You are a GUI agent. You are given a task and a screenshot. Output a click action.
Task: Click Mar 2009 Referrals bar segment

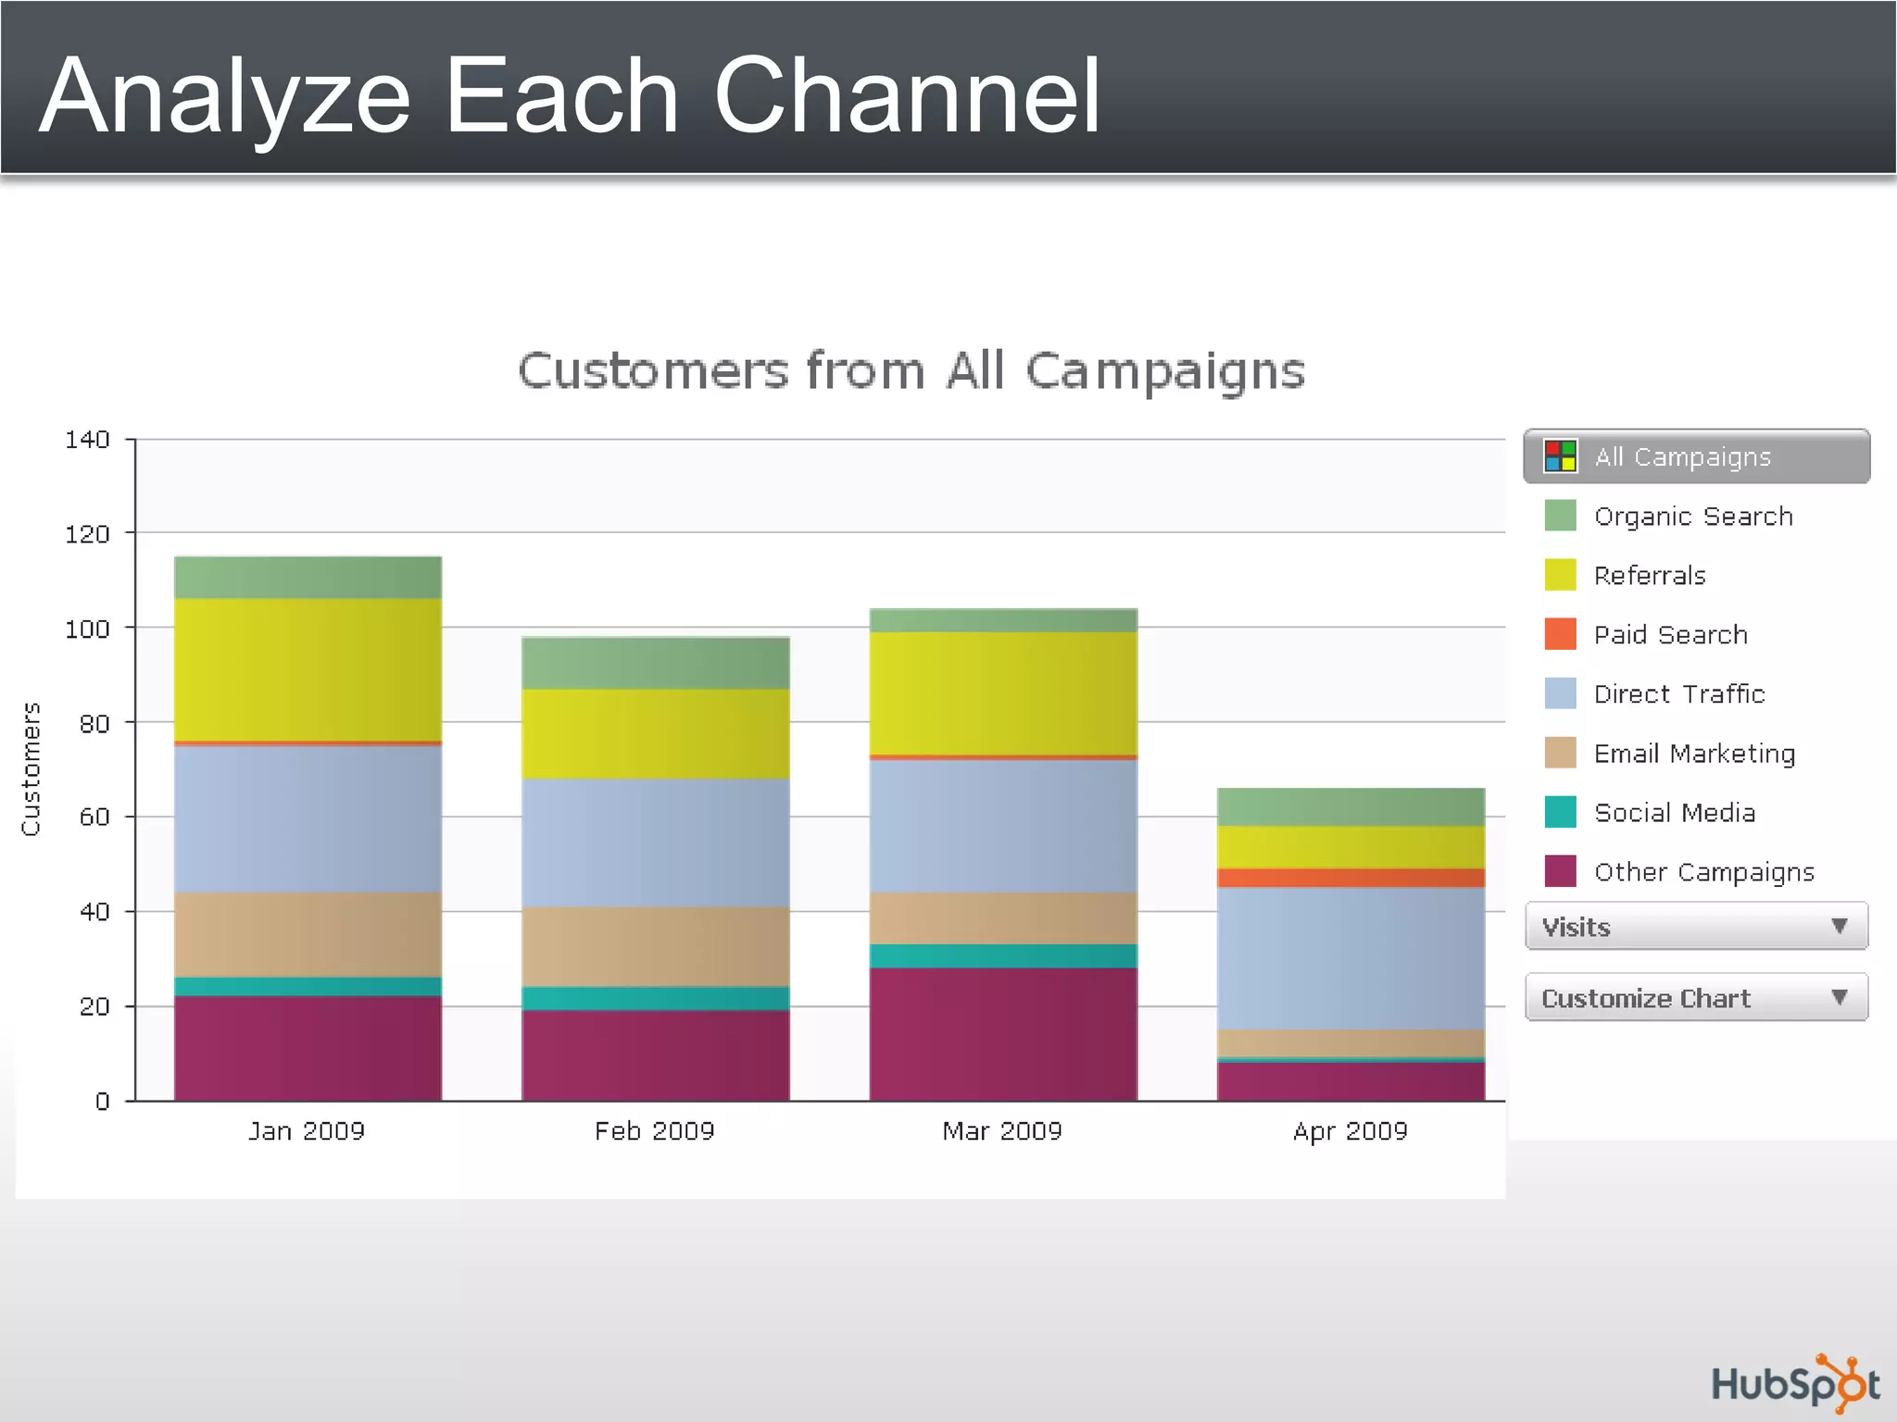tap(1003, 693)
